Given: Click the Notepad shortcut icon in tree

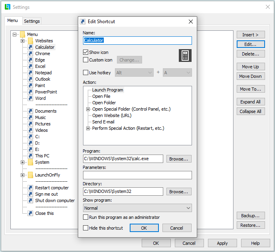Looking at the screenshot, I should 30,73.
